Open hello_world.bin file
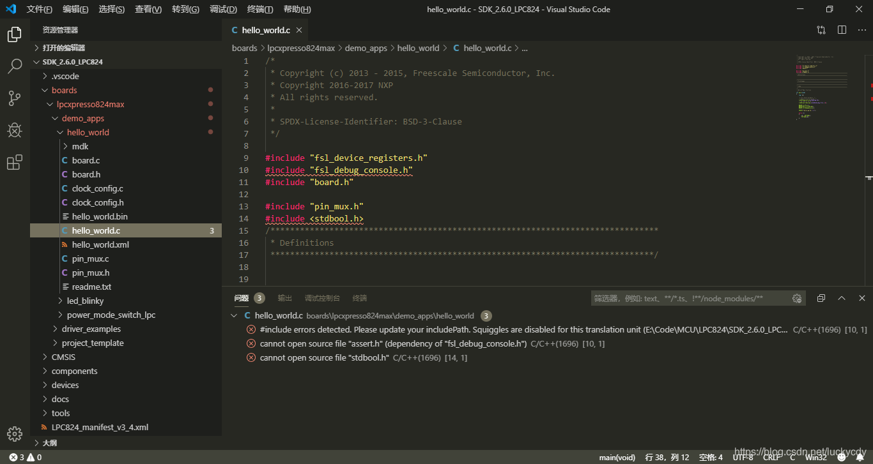Image resolution: width=873 pixels, height=464 pixels. [x=126, y=216]
